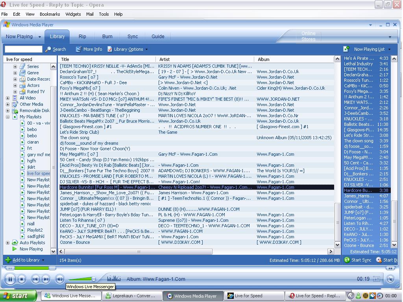Switch to Leprekaun conversation taskbar item
The width and height of the screenshot is (403, 302).
coord(131,296)
